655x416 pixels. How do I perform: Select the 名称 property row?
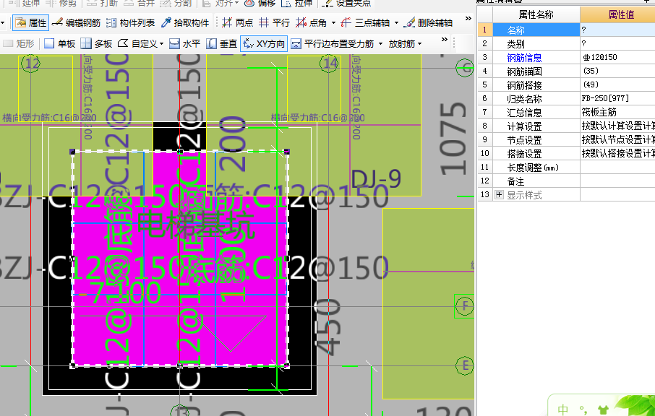click(536, 30)
